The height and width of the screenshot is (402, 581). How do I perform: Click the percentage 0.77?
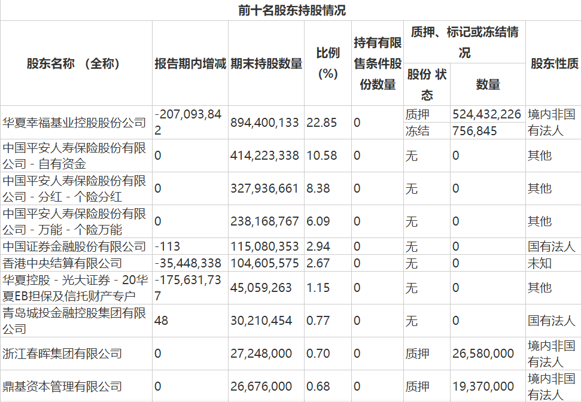click(x=318, y=321)
